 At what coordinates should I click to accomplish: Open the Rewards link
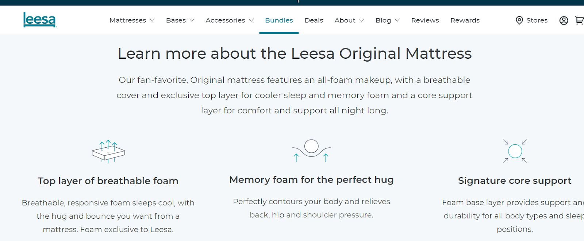[465, 20]
